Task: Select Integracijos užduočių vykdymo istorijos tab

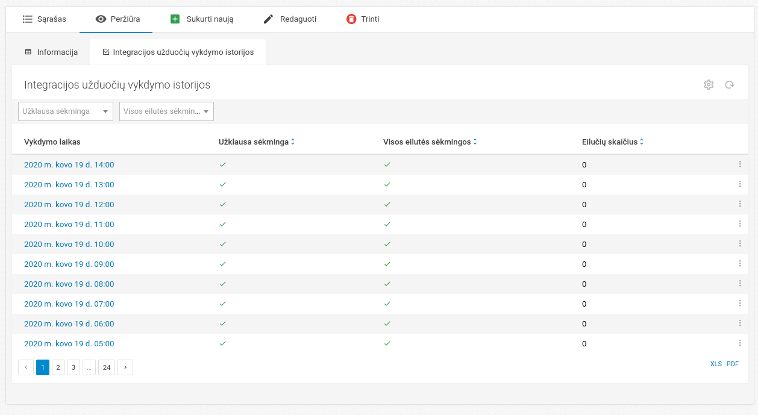Action: (x=178, y=52)
